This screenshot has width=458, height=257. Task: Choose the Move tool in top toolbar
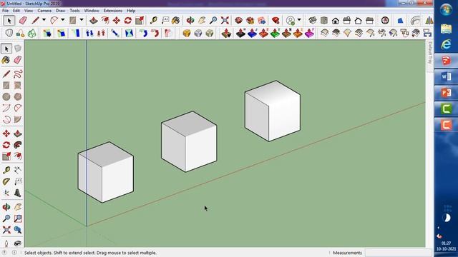pos(117,21)
